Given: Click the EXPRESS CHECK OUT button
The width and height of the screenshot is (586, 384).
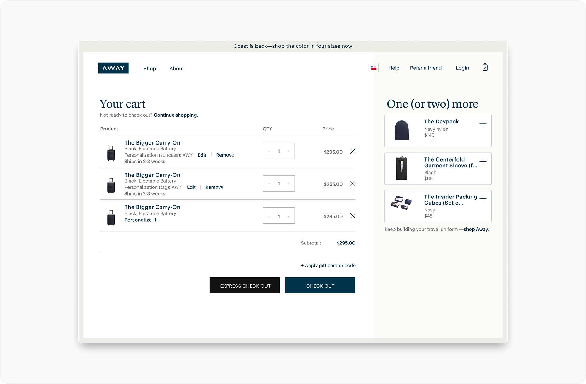Looking at the screenshot, I should [x=245, y=285].
